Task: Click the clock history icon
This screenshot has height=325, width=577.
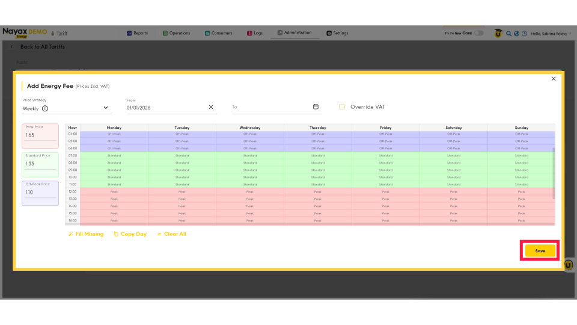Action: pyautogui.click(x=524, y=34)
